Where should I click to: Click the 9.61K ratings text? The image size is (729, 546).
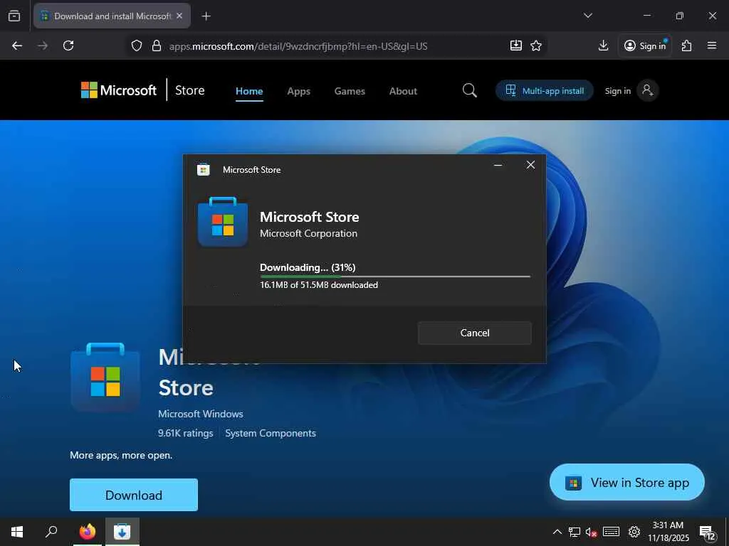point(186,433)
